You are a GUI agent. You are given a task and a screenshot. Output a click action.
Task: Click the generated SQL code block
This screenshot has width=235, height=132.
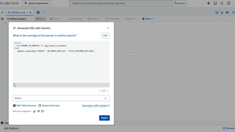(61, 62)
